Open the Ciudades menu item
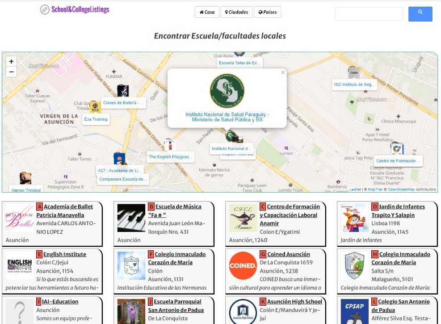The width and height of the screenshot is (441, 324). click(x=236, y=12)
